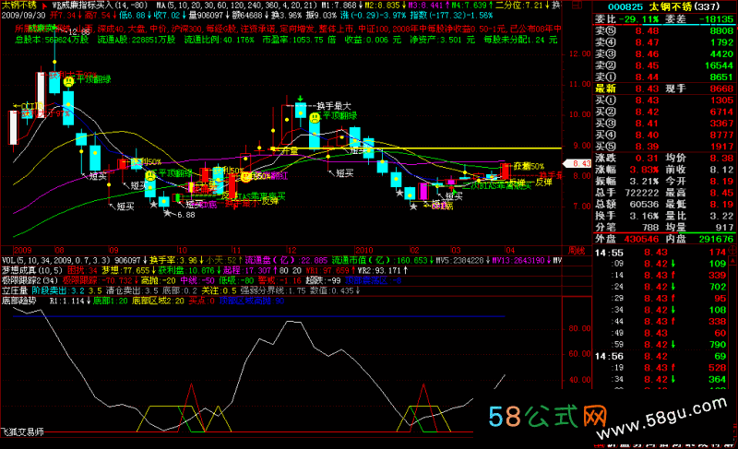Click the 前收 8.12 value
Image resolution: width=738 pixels, height=449 pixels.
point(721,170)
